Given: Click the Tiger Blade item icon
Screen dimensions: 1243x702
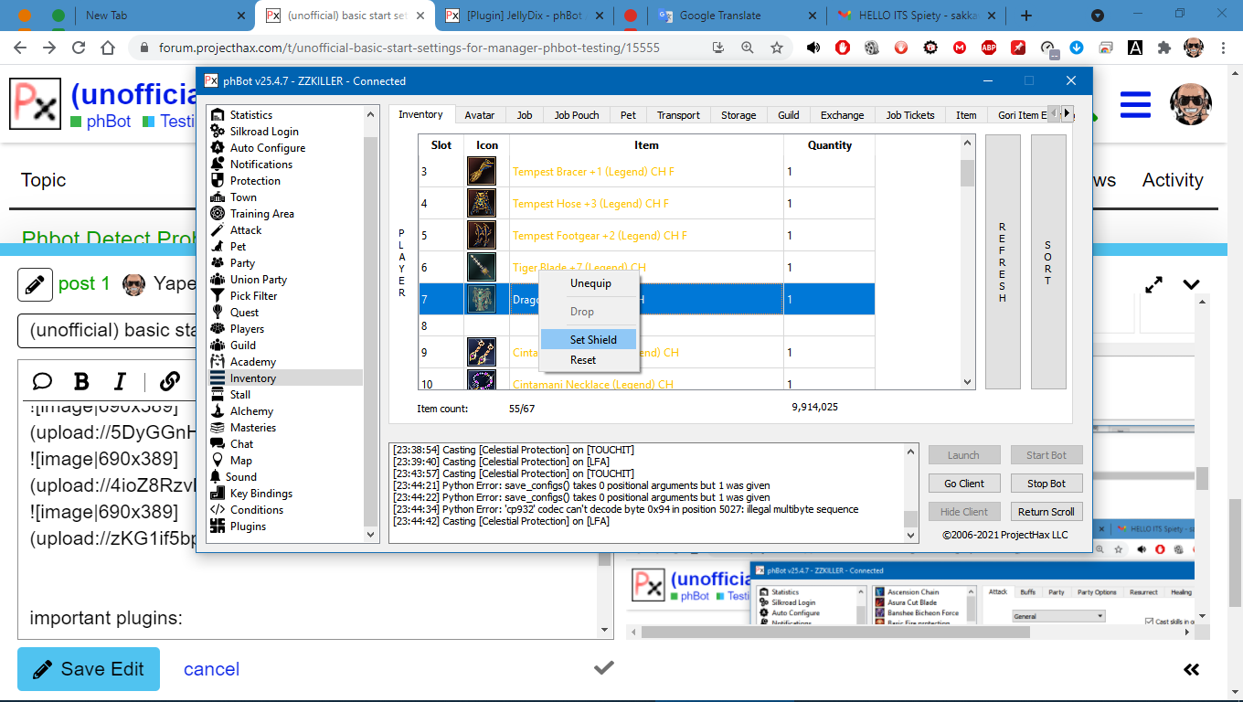Looking at the screenshot, I should point(482,267).
